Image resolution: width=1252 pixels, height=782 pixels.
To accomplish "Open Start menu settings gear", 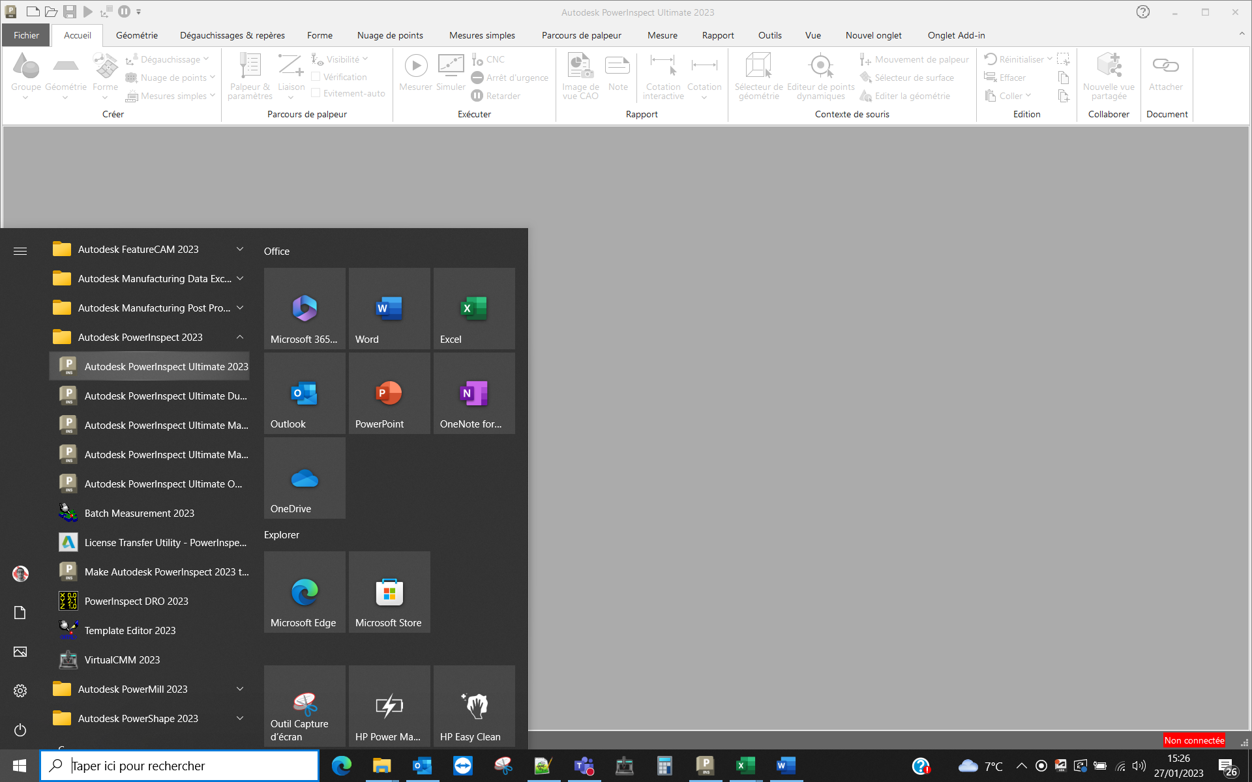I will click(x=20, y=691).
